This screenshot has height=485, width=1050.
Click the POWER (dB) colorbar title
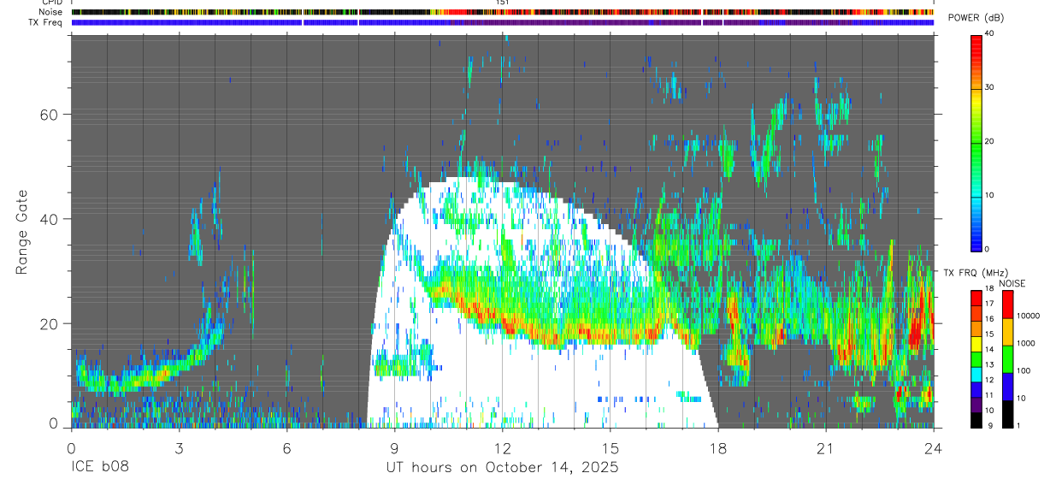[x=976, y=18]
